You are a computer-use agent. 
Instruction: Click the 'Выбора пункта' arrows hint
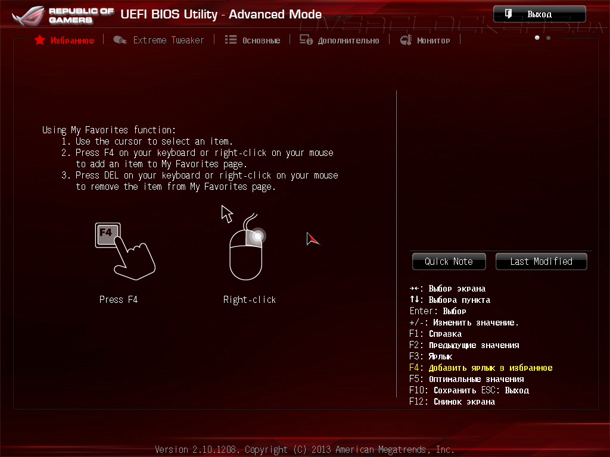click(450, 300)
